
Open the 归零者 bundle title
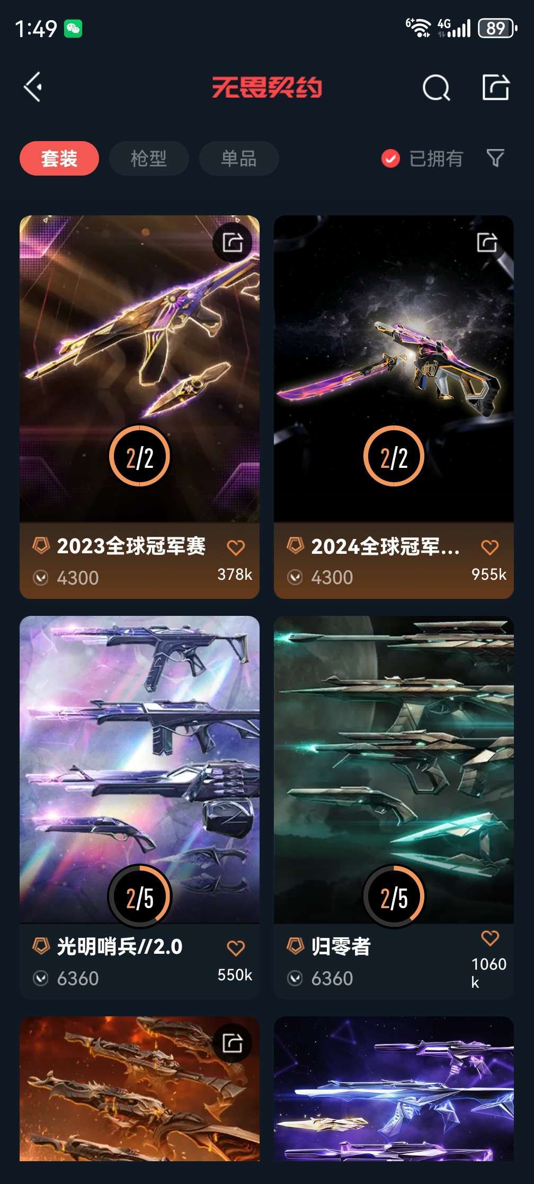(x=341, y=947)
